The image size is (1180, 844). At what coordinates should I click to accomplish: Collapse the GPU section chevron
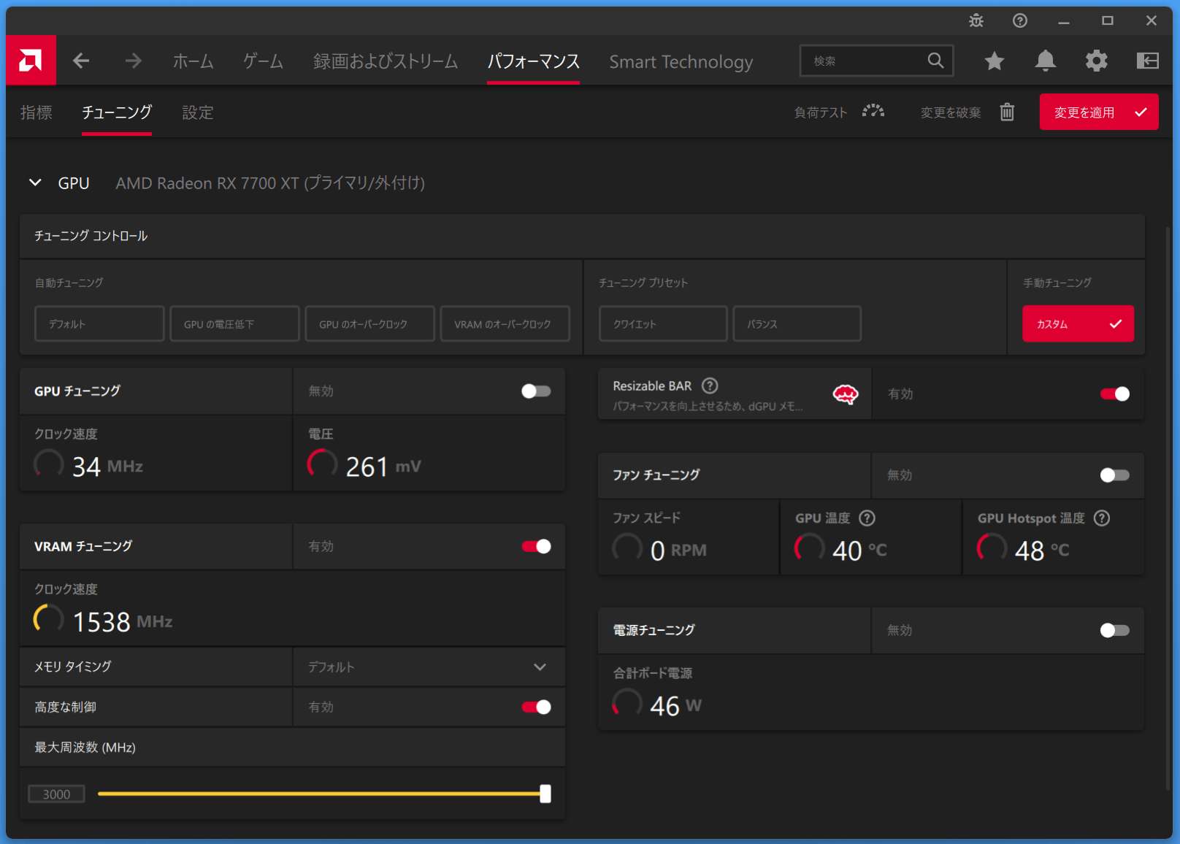[x=35, y=183]
